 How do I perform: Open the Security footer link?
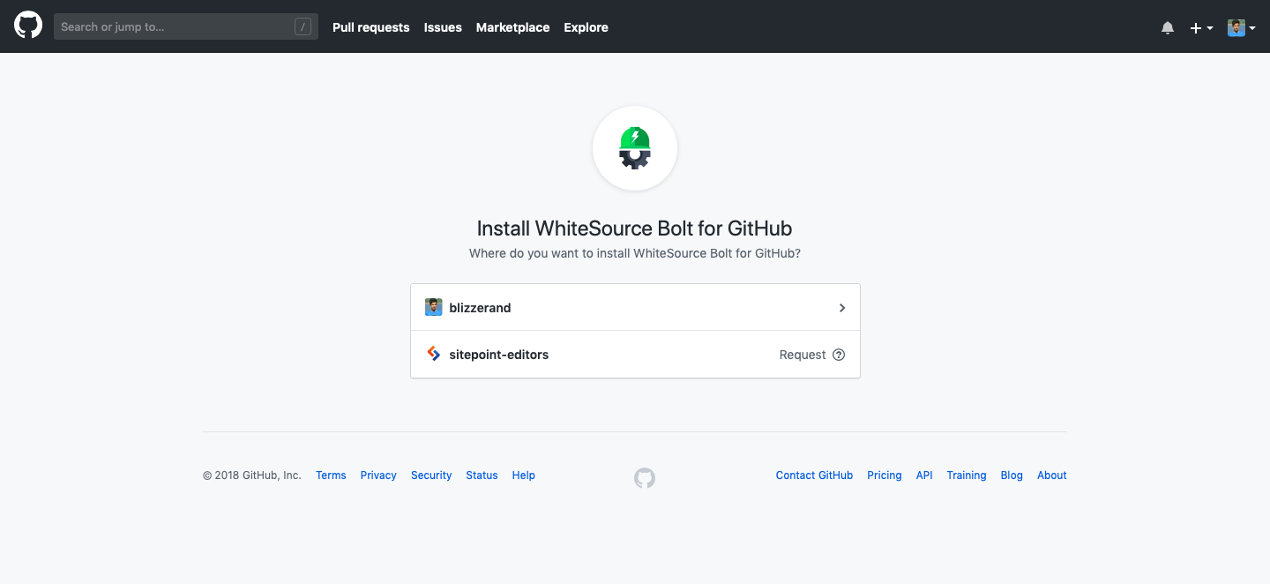pos(431,475)
